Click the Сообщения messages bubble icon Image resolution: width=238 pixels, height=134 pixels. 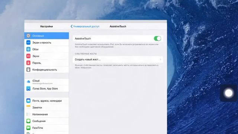tap(28, 121)
